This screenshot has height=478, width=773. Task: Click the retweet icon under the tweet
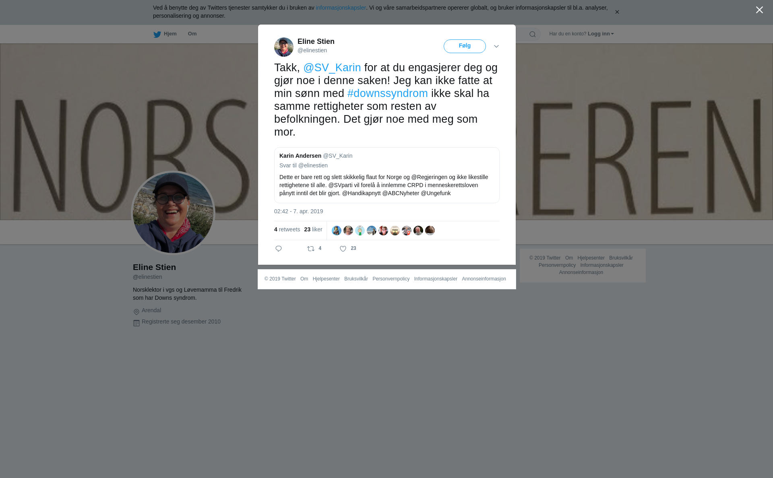point(311,249)
